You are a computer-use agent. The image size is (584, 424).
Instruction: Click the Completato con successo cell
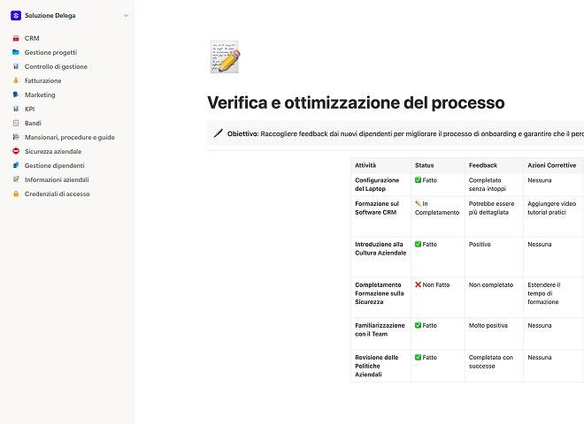coord(494,366)
